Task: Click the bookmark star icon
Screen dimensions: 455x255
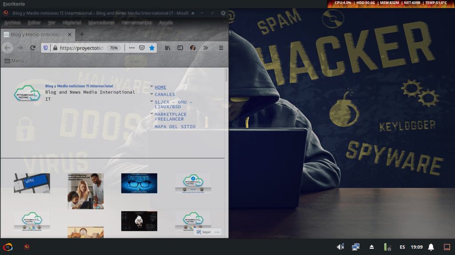Action: click(152, 48)
